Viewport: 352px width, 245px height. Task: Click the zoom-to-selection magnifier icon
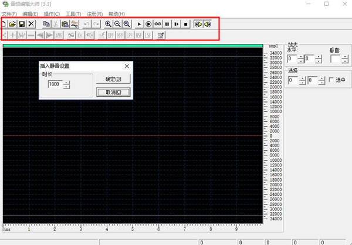tap(127, 24)
